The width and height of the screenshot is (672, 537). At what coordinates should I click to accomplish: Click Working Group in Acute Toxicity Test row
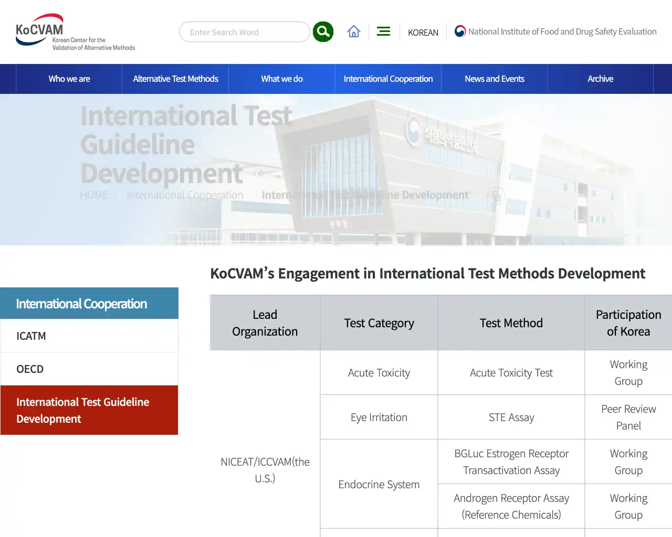click(628, 373)
